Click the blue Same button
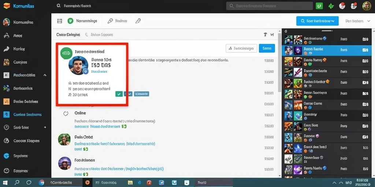The width and height of the screenshot is (375, 187). click(x=267, y=48)
